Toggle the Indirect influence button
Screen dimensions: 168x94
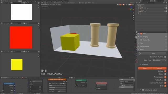159,68
